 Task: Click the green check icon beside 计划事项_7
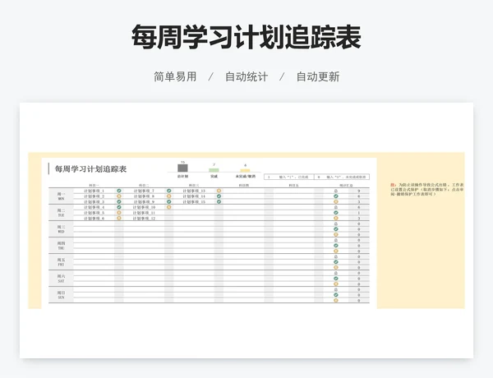(x=168, y=191)
